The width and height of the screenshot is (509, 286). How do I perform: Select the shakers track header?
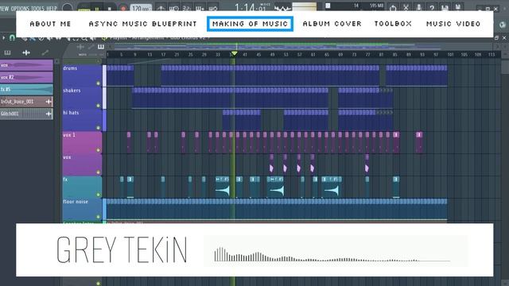click(82, 98)
